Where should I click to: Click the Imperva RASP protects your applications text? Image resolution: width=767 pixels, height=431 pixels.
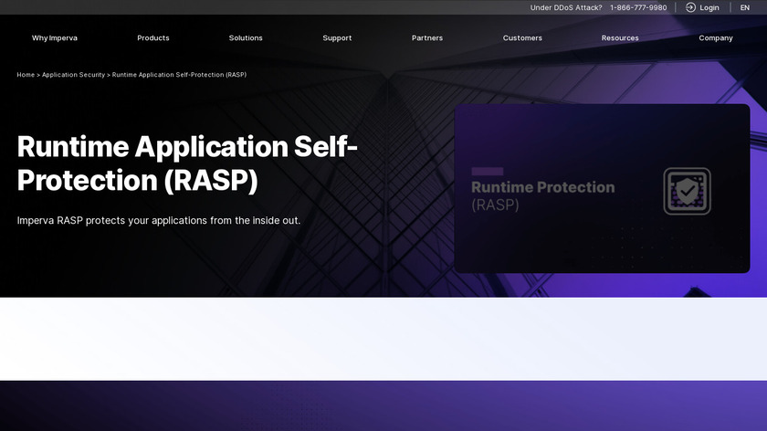click(159, 221)
